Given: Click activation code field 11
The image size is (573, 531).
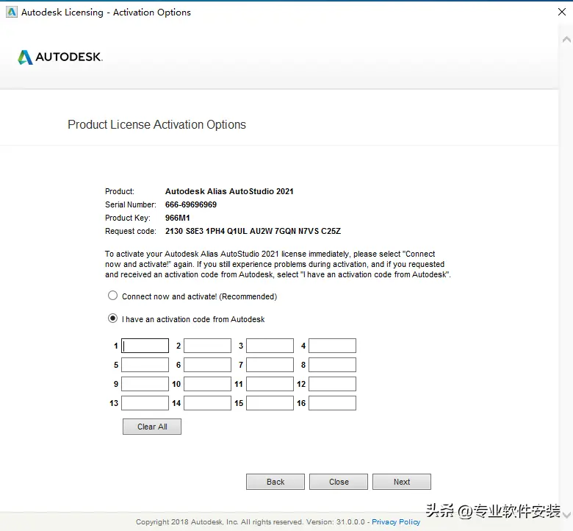Looking at the screenshot, I should point(270,384).
